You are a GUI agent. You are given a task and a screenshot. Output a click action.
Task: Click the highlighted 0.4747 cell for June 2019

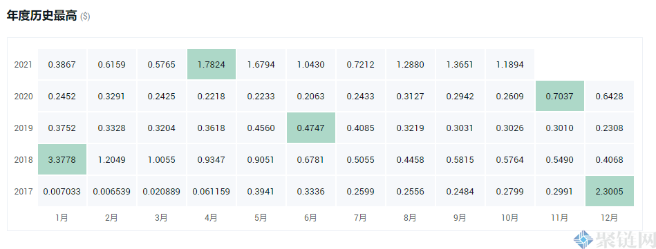[x=311, y=128]
